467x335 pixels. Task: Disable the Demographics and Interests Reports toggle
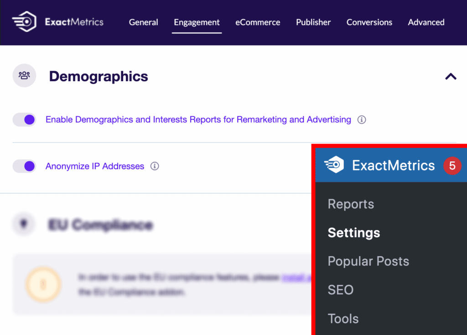point(24,120)
